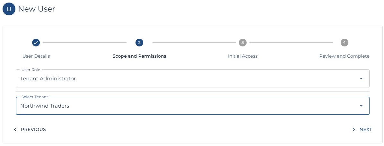
Task: Click the User Role field label
Action: click(31, 70)
